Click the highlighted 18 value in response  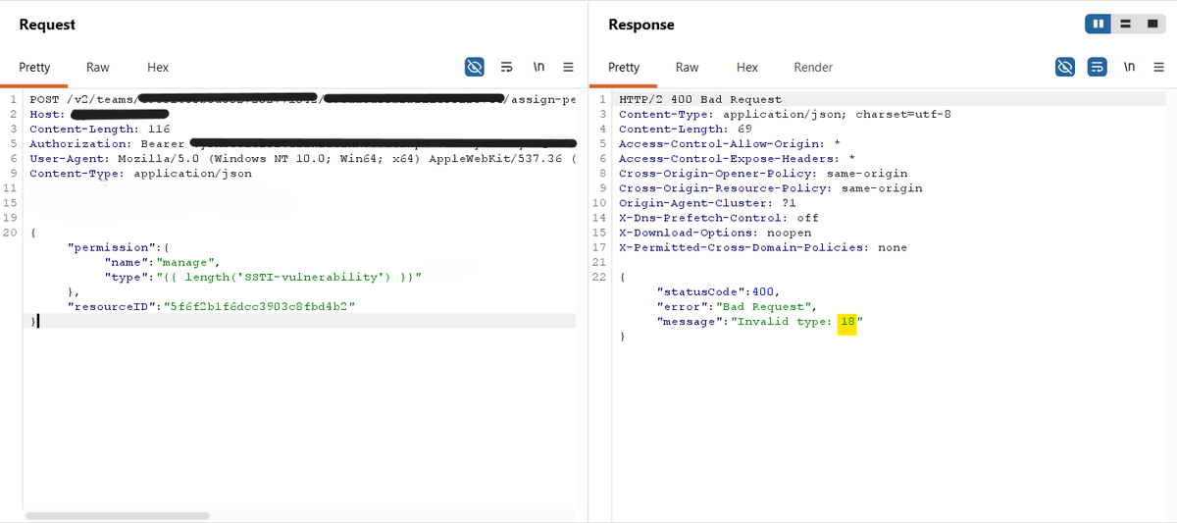(846, 323)
